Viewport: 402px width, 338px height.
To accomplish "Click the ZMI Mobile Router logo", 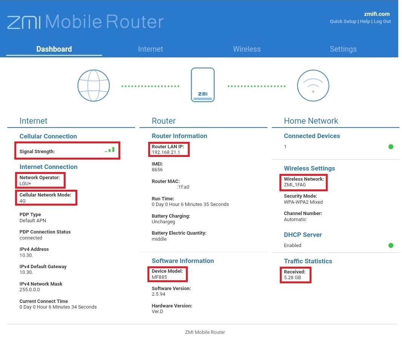I will (x=85, y=22).
